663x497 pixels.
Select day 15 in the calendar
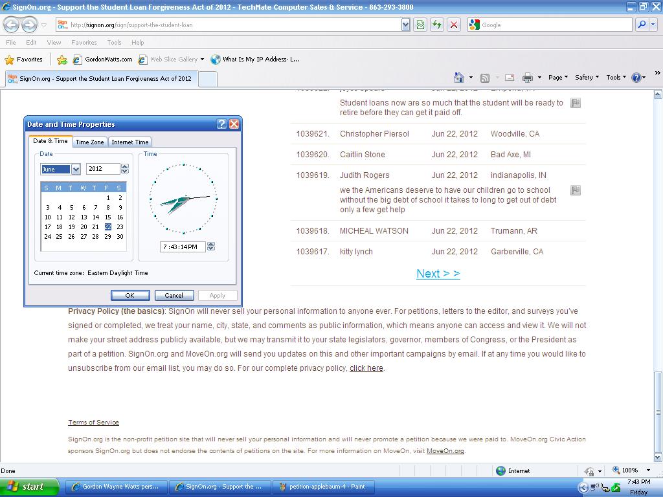pyautogui.click(x=108, y=217)
